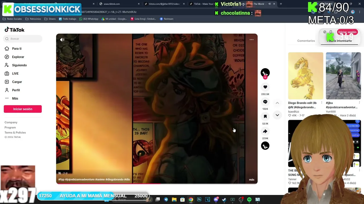Open the Patrocinios bookmarks folder
The width and height of the screenshot is (364, 204).
(33, 19)
